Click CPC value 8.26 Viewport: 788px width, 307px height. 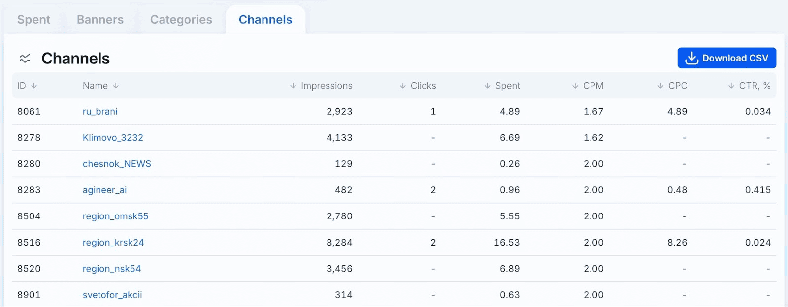[677, 243]
